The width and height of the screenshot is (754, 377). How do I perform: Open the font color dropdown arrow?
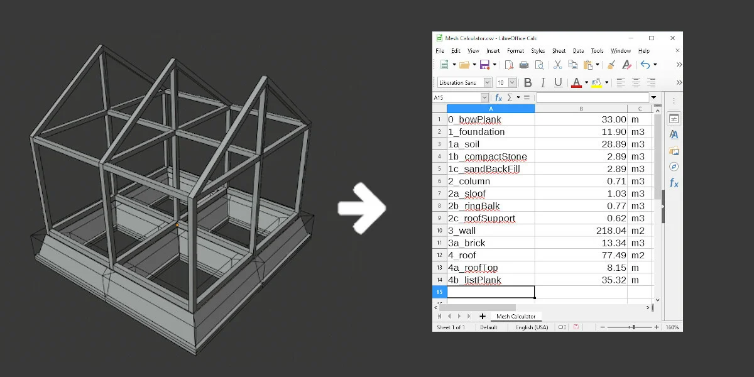[587, 82]
